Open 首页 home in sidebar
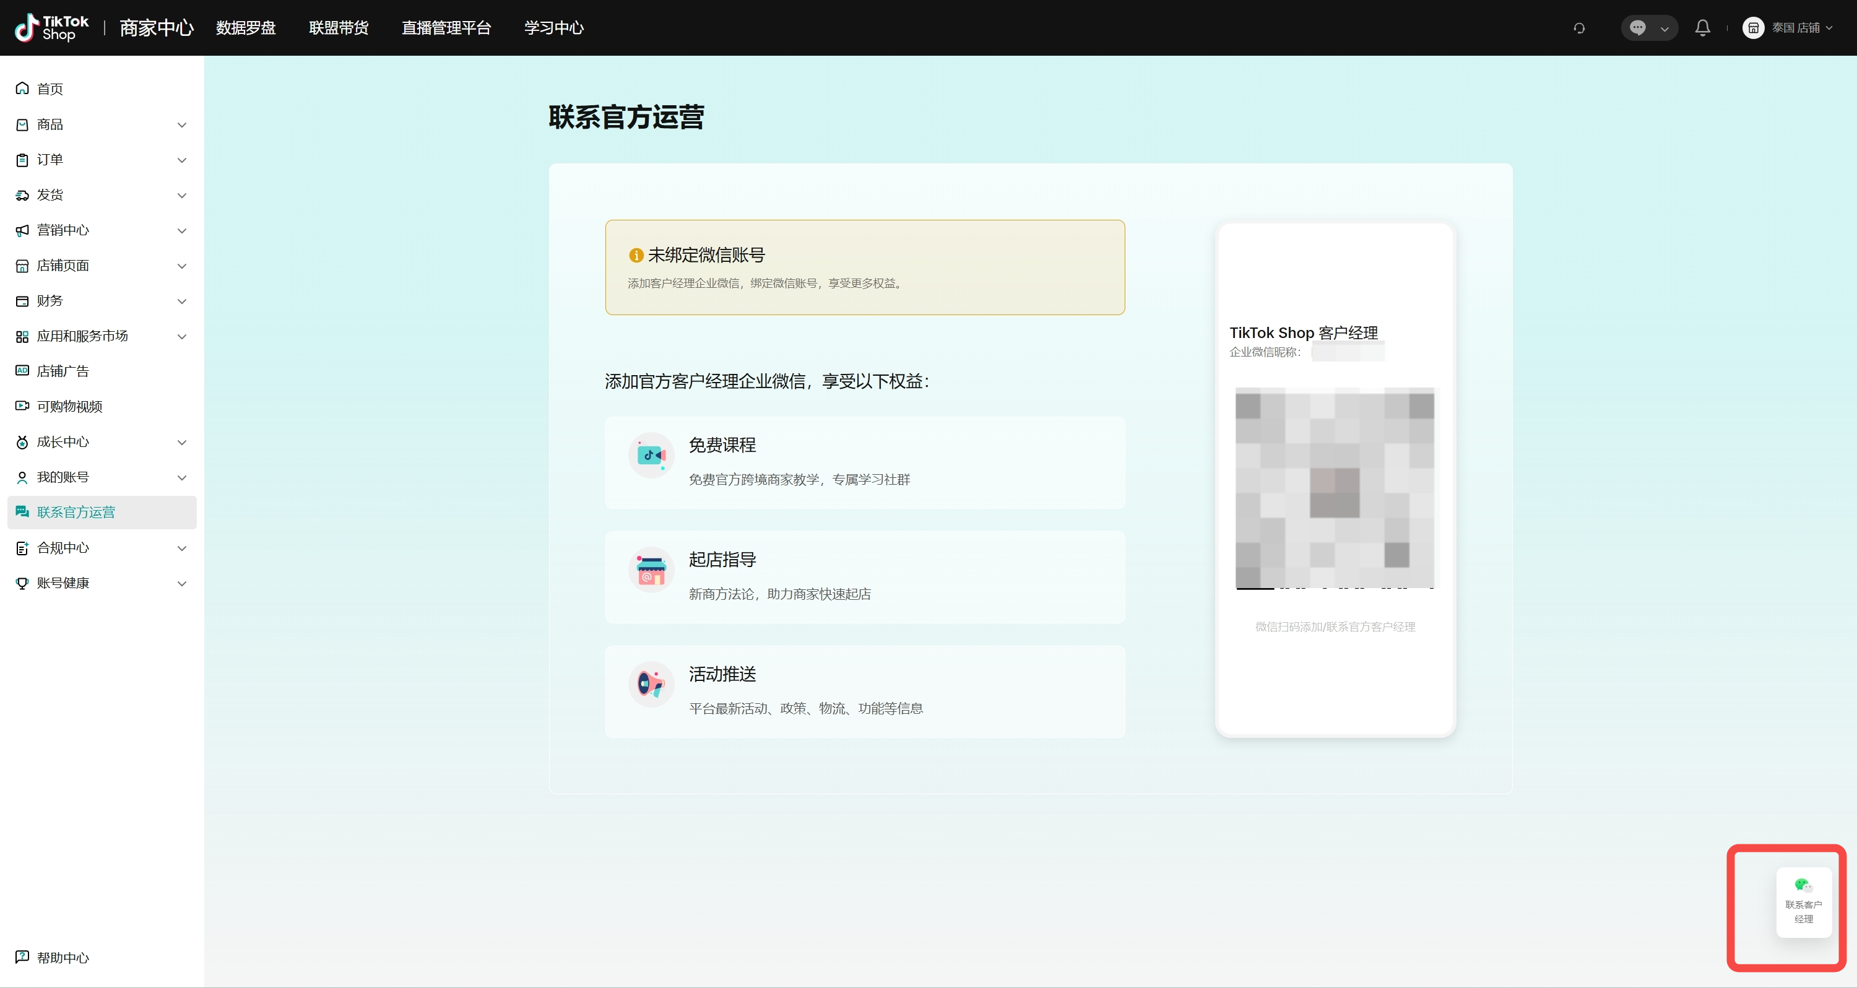 (50, 89)
